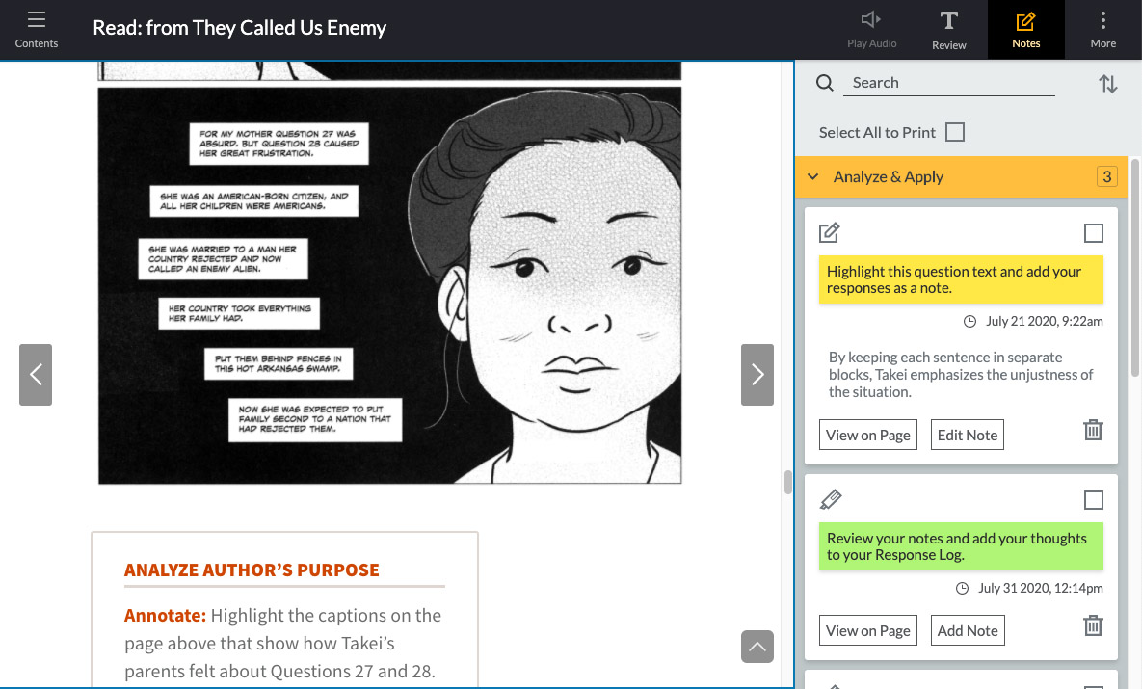1142x689 pixels.
Task: Click the Add Note button
Action: [968, 631]
